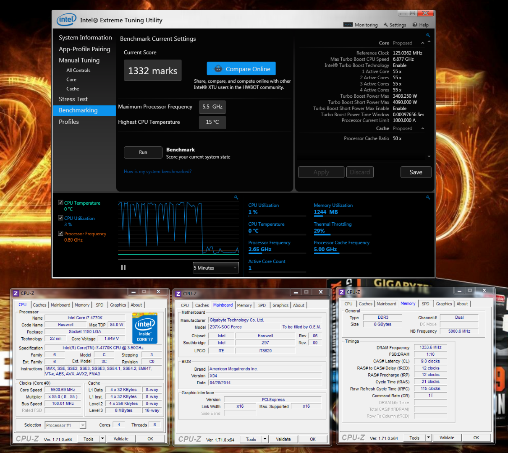Open Processor #1 selection dropdown in CPU-Z
Screen dimensions: 508x453
[65, 425]
